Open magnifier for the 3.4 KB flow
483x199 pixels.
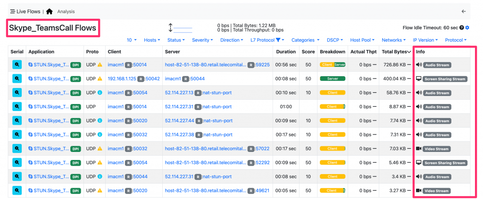click(x=17, y=176)
